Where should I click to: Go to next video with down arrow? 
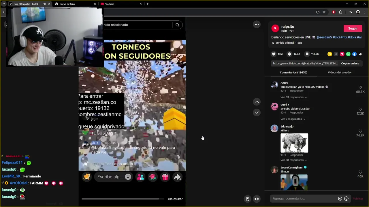[257, 112]
